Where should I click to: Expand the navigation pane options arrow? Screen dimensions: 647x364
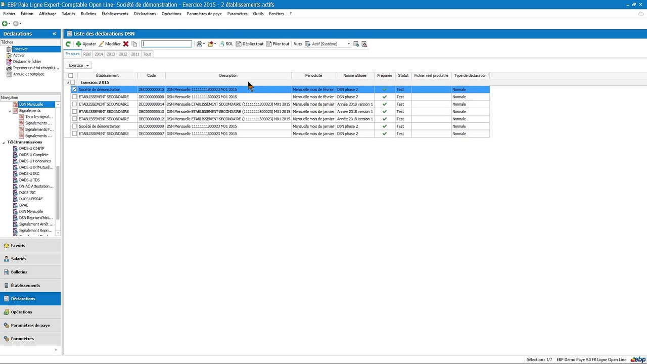click(x=56, y=350)
